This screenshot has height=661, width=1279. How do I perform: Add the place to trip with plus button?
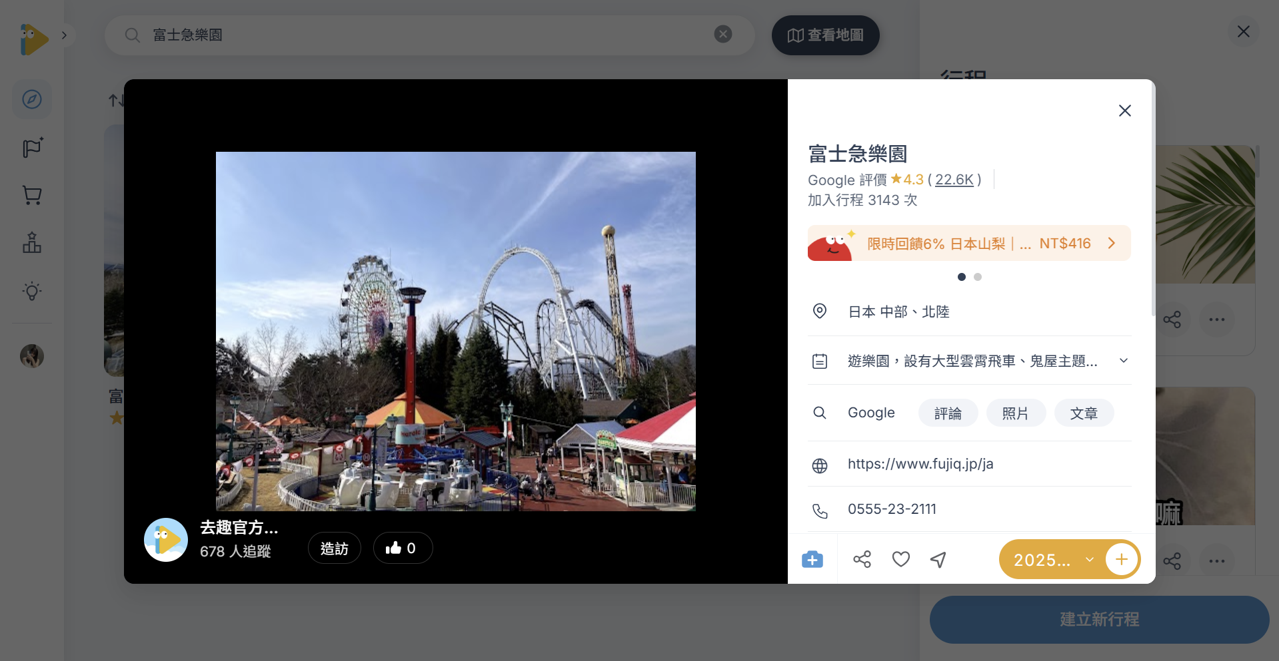1121,559
